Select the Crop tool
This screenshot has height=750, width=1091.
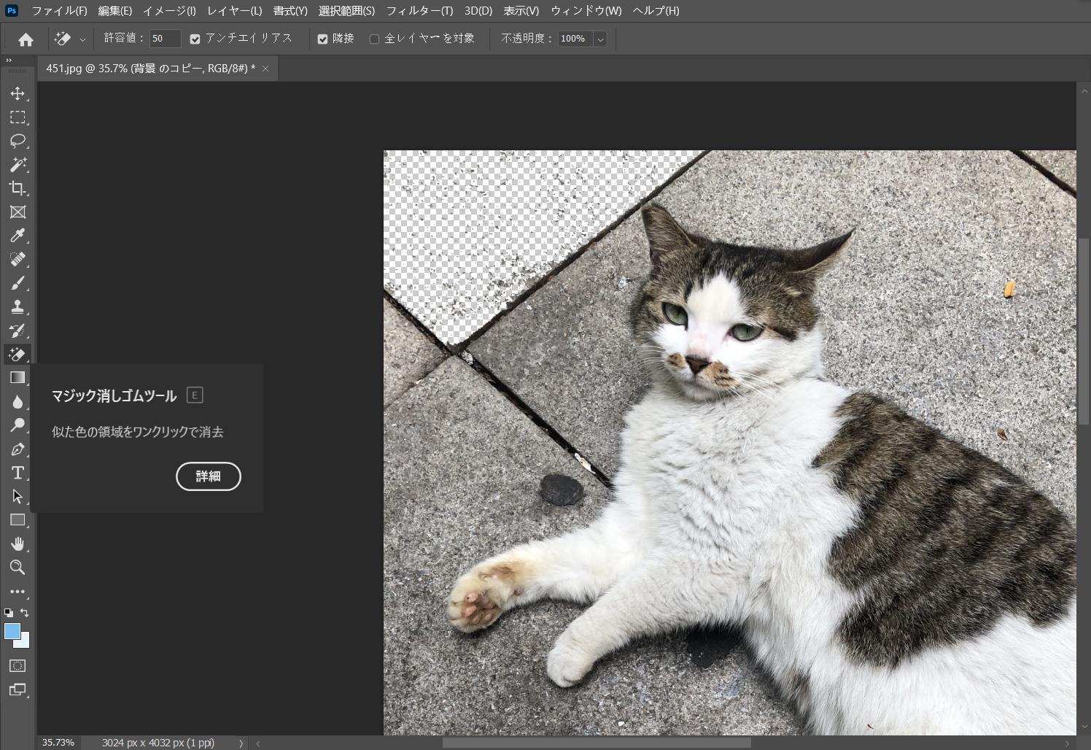click(18, 188)
